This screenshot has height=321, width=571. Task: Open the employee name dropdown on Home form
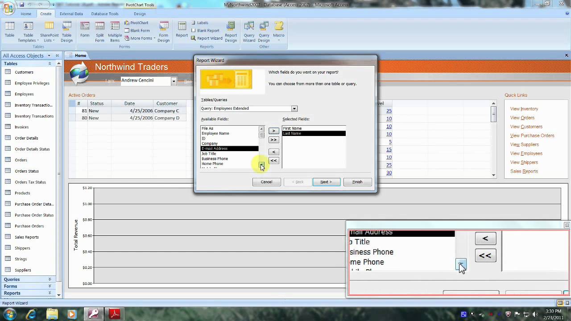(x=174, y=81)
